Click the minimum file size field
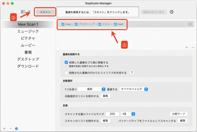 pyautogui.click(x=112, y=114)
